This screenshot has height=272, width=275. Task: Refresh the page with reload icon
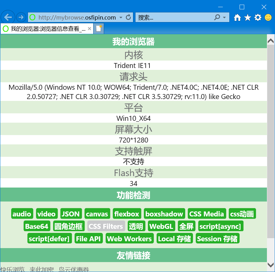point(128,17)
